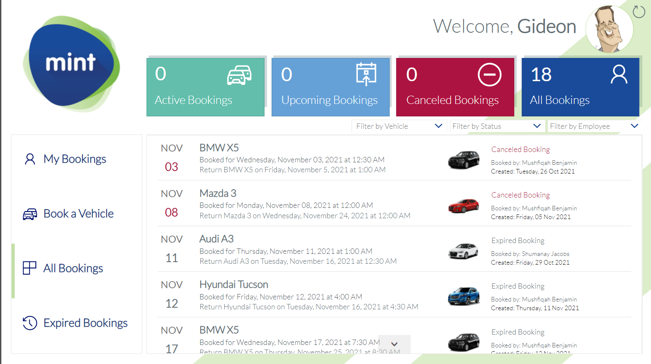This screenshot has height=364, width=651.
Task: Click the grid icon beside sidebar All Bookings
Action: click(x=29, y=268)
